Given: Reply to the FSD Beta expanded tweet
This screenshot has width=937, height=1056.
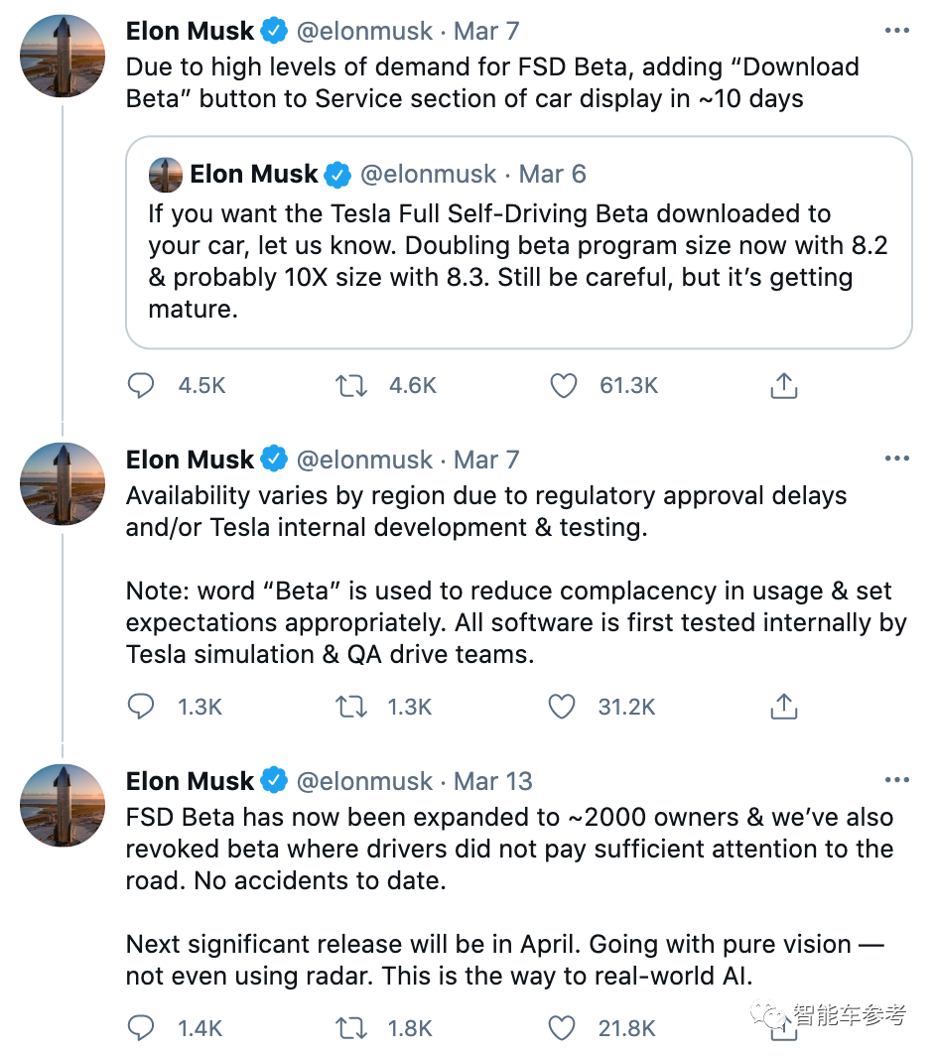Looking at the screenshot, I should click(x=141, y=1028).
